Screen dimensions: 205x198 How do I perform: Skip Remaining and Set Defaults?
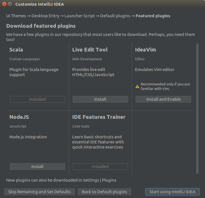point(39,192)
